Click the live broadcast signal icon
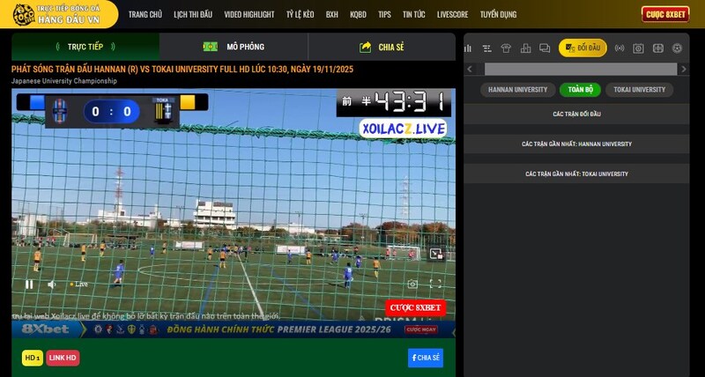This screenshot has width=705, height=377. point(619,48)
